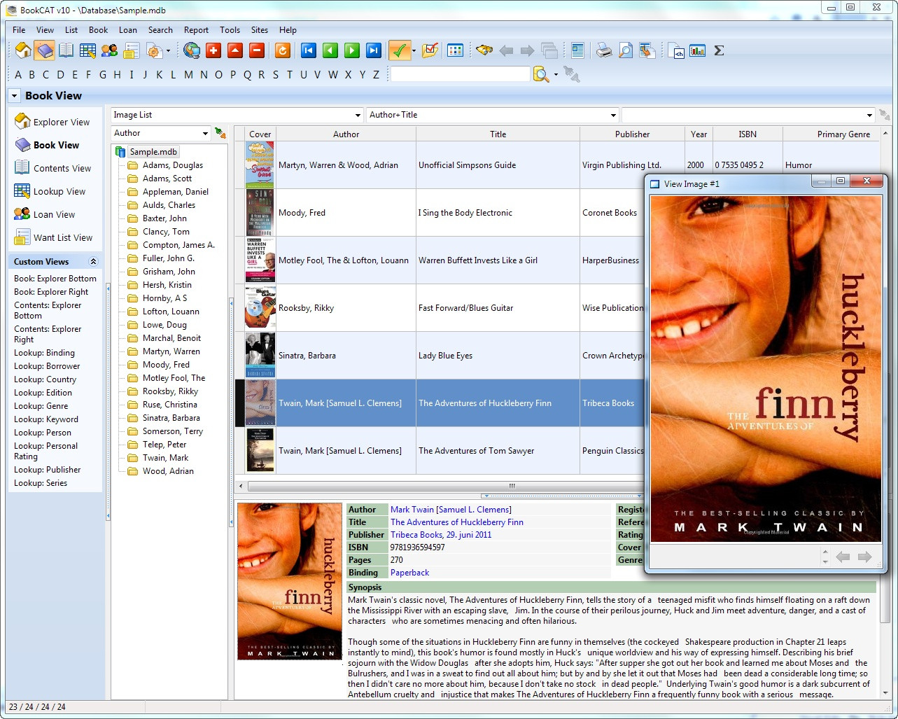Open the Tools menu

pos(230,30)
